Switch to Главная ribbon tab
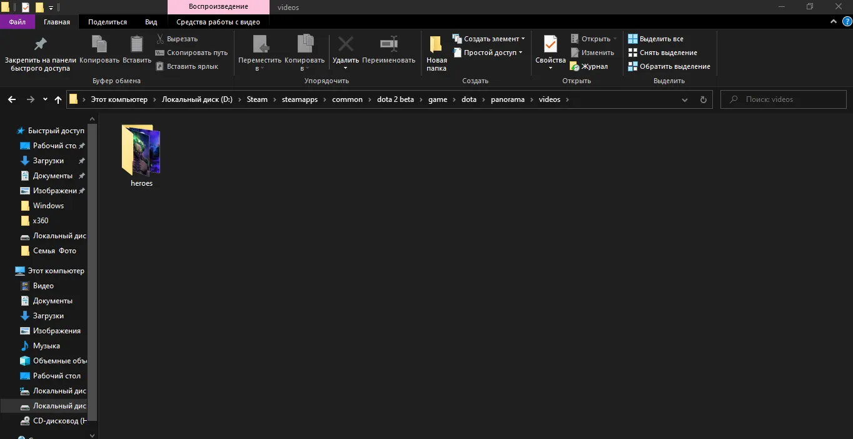The width and height of the screenshot is (853, 439). [57, 22]
